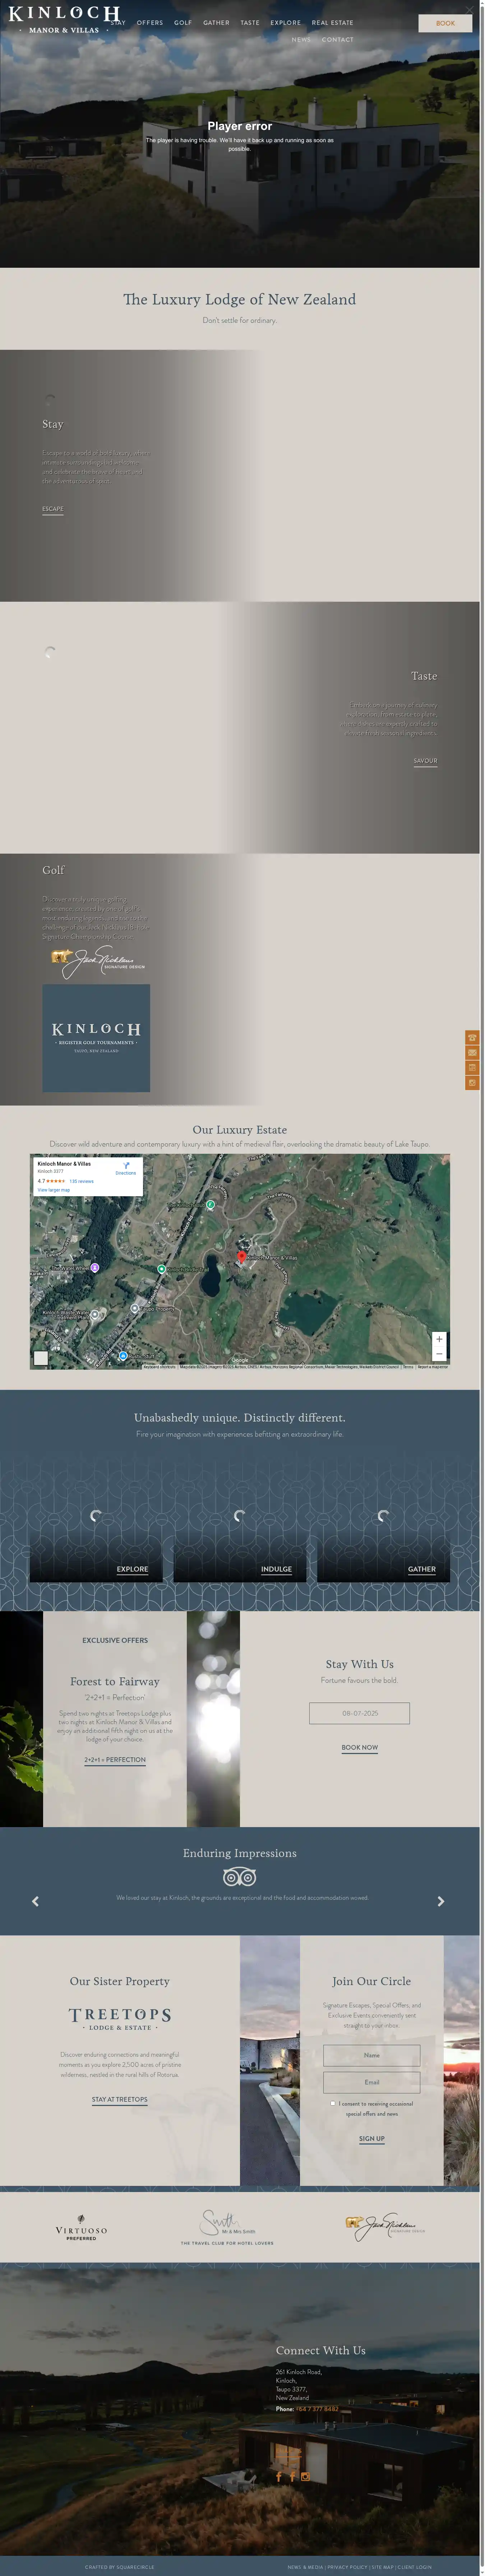The width and height of the screenshot is (485, 2576).
Task: Open the Golf menu item
Action: [x=183, y=22]
